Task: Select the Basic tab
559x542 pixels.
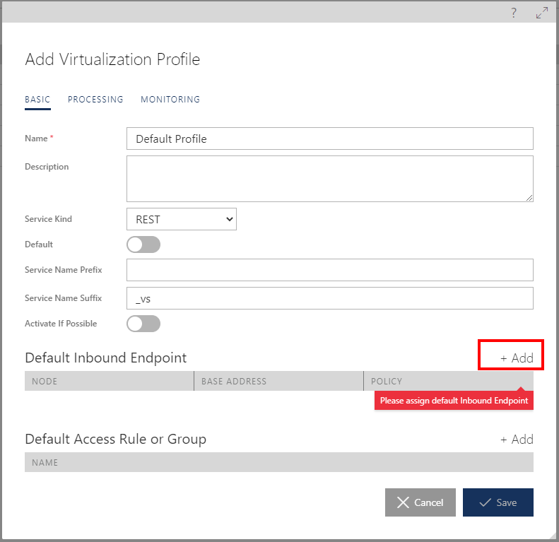Action: [x=37, y=100]
